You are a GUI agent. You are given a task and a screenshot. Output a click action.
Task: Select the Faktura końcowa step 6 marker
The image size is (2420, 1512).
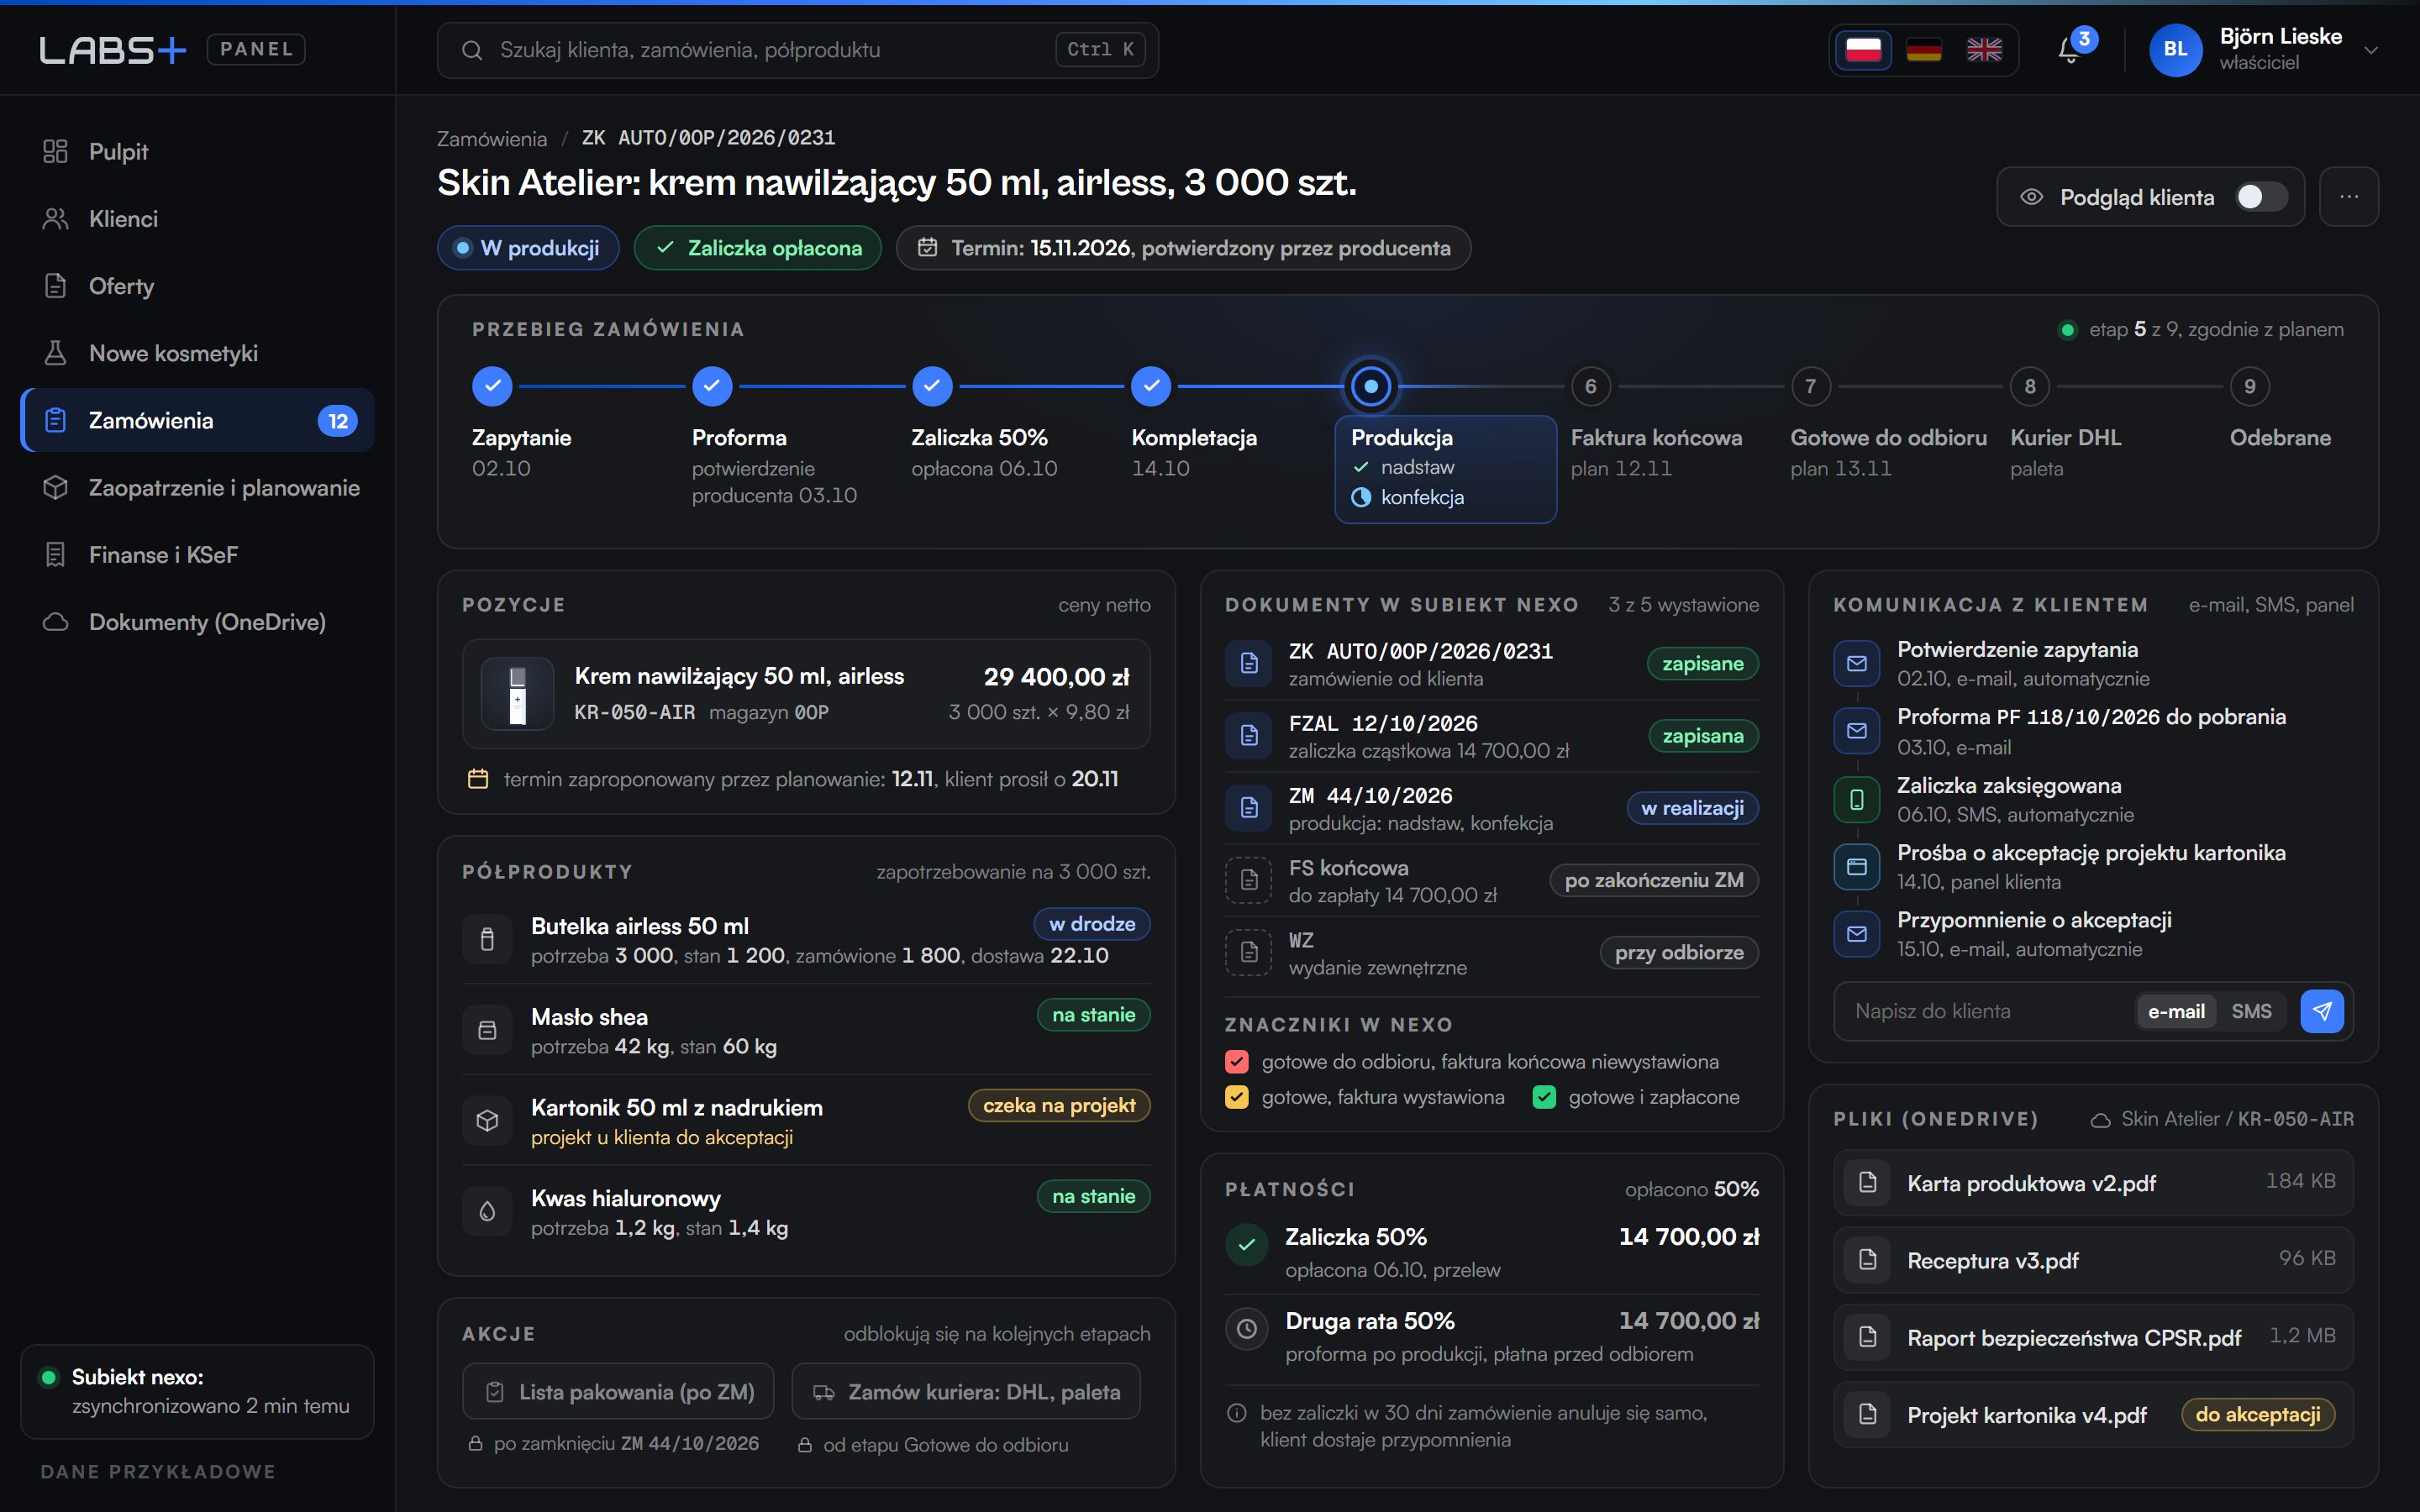(x=1590, y=386)
